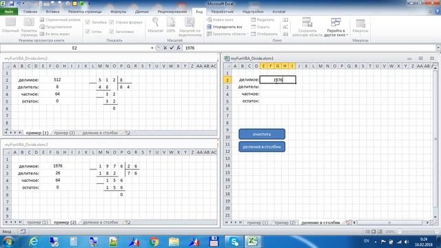This screenshot has height=248, width=441.
Task: Click the view side by side icon
Action: point(285,20)
